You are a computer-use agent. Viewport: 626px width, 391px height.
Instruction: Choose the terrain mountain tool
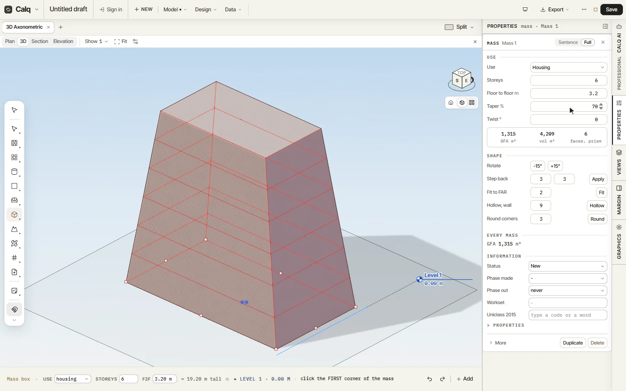click(x=14, y=229)
